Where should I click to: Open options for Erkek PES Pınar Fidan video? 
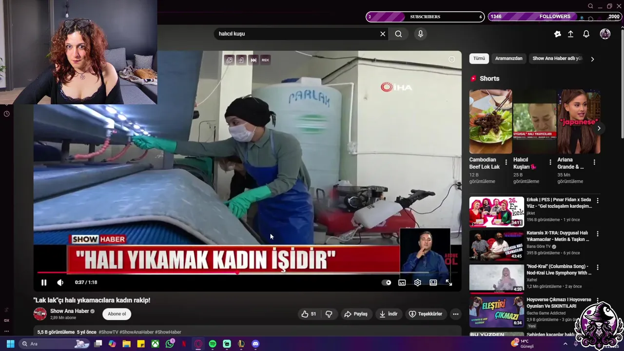click(598, 200)
